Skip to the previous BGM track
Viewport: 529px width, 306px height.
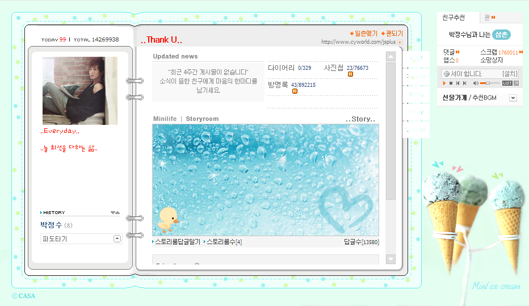pyautogui.click(x=457, y=83)
